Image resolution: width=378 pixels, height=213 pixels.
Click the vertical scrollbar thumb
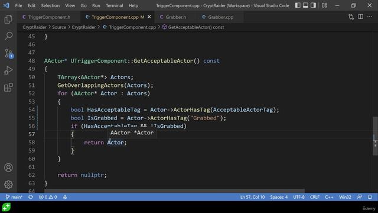click(375, 136)
